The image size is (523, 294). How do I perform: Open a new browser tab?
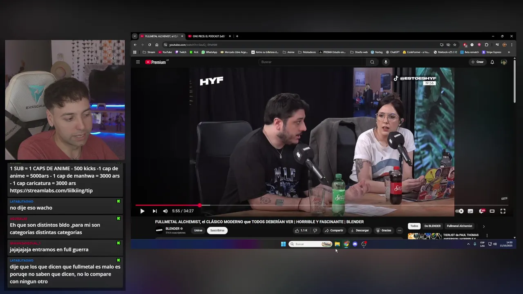[237, 36]
